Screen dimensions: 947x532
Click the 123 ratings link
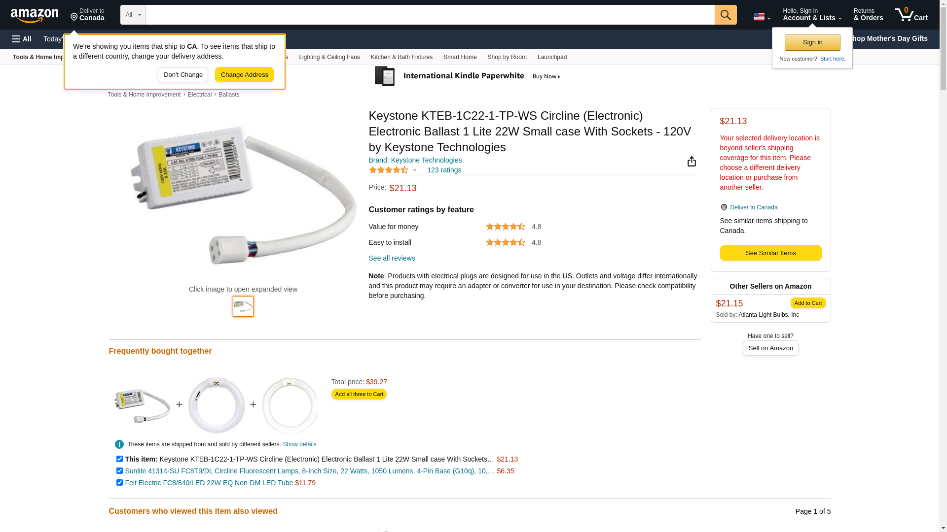[x=444, y=170]
